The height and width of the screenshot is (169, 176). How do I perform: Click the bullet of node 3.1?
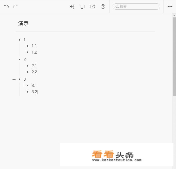point(28,86)
